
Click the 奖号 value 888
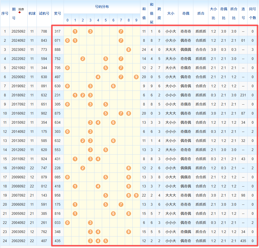(x=57, y=50)
